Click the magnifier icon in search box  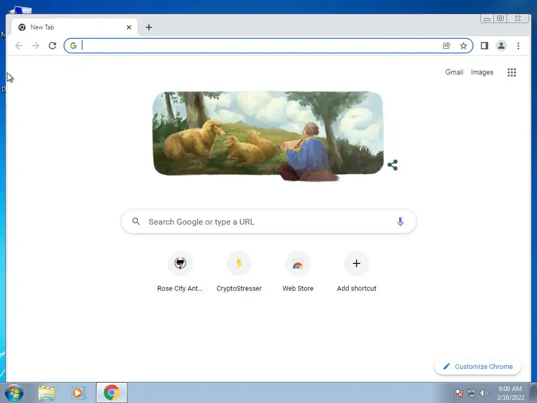[136, 221]
